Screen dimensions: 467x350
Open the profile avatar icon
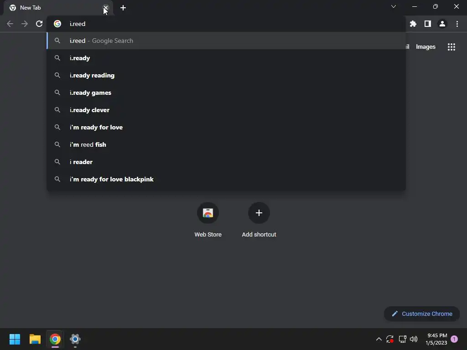coord(442,24)
